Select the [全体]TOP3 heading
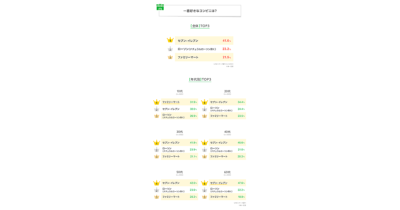The width and height of the screenshot is (400, 210). coord(200,26)
